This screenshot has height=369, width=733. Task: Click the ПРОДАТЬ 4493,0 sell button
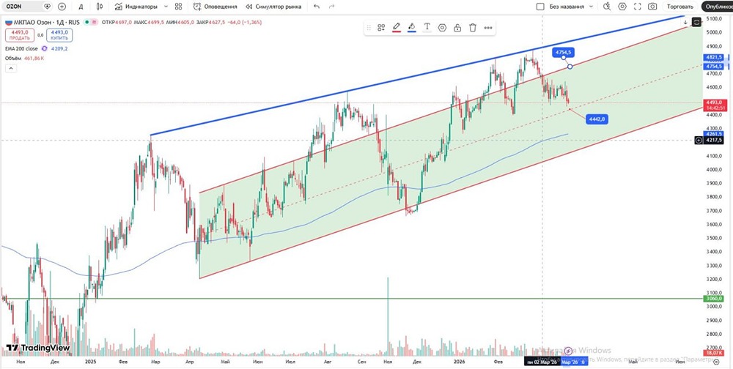(x=20, y=35)
